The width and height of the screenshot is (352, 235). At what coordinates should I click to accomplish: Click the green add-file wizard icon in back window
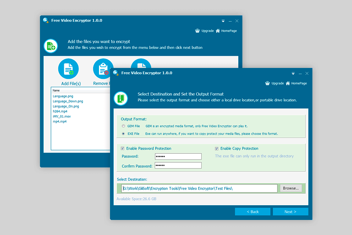tap(51, 46)
